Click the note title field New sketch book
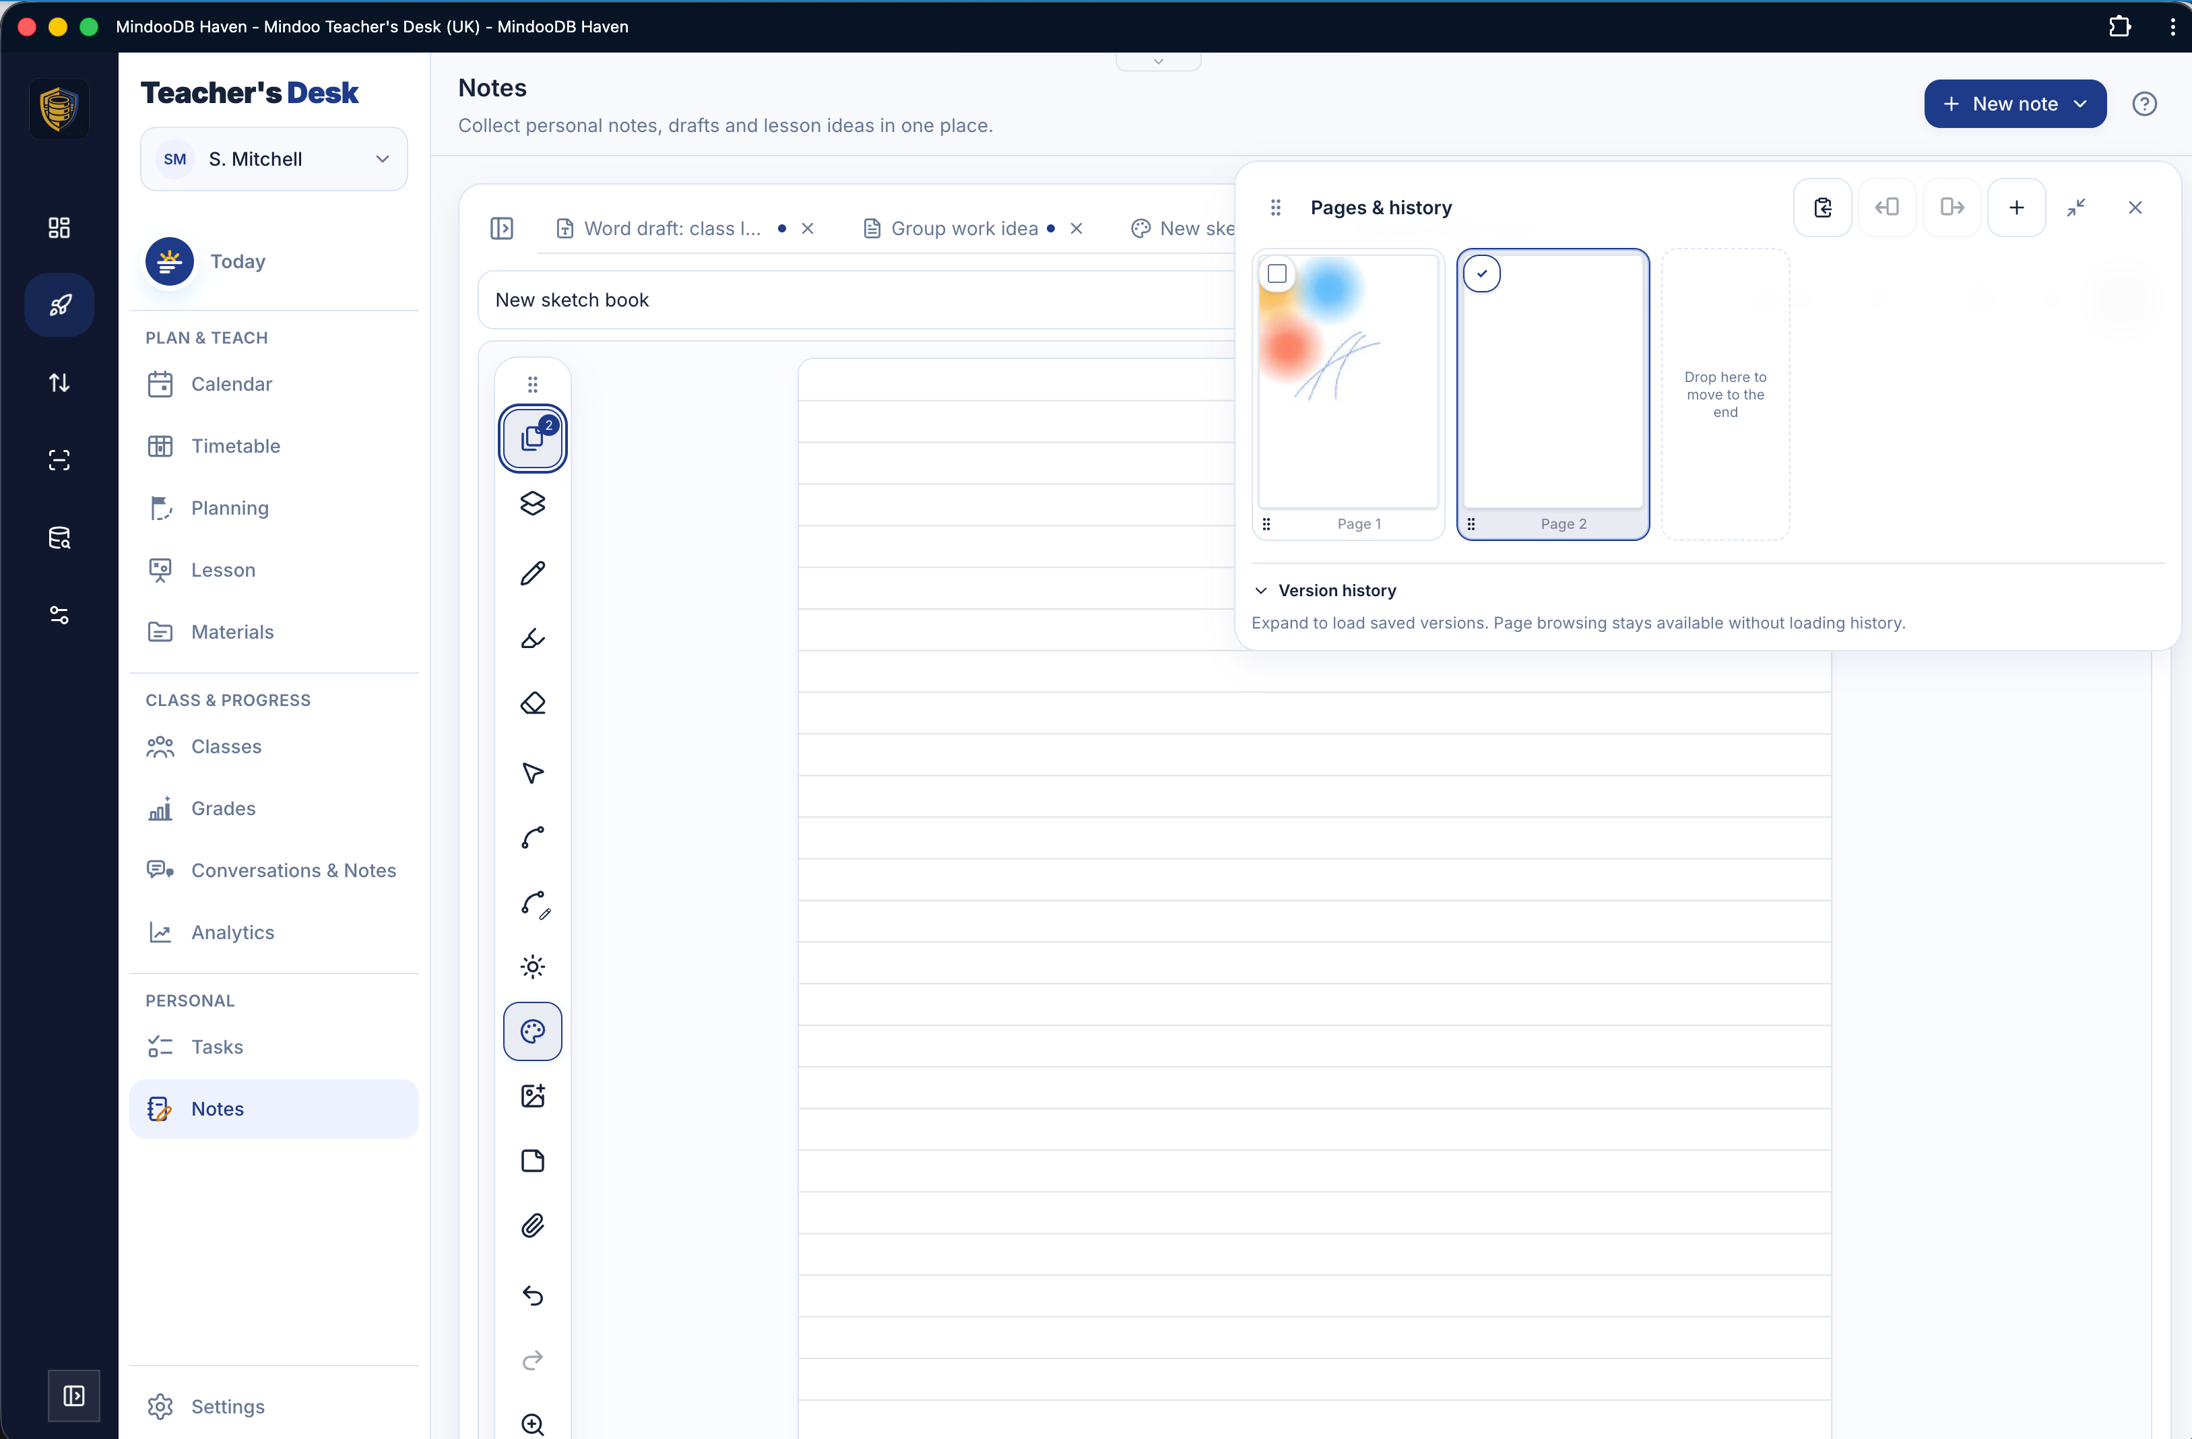 857,300
